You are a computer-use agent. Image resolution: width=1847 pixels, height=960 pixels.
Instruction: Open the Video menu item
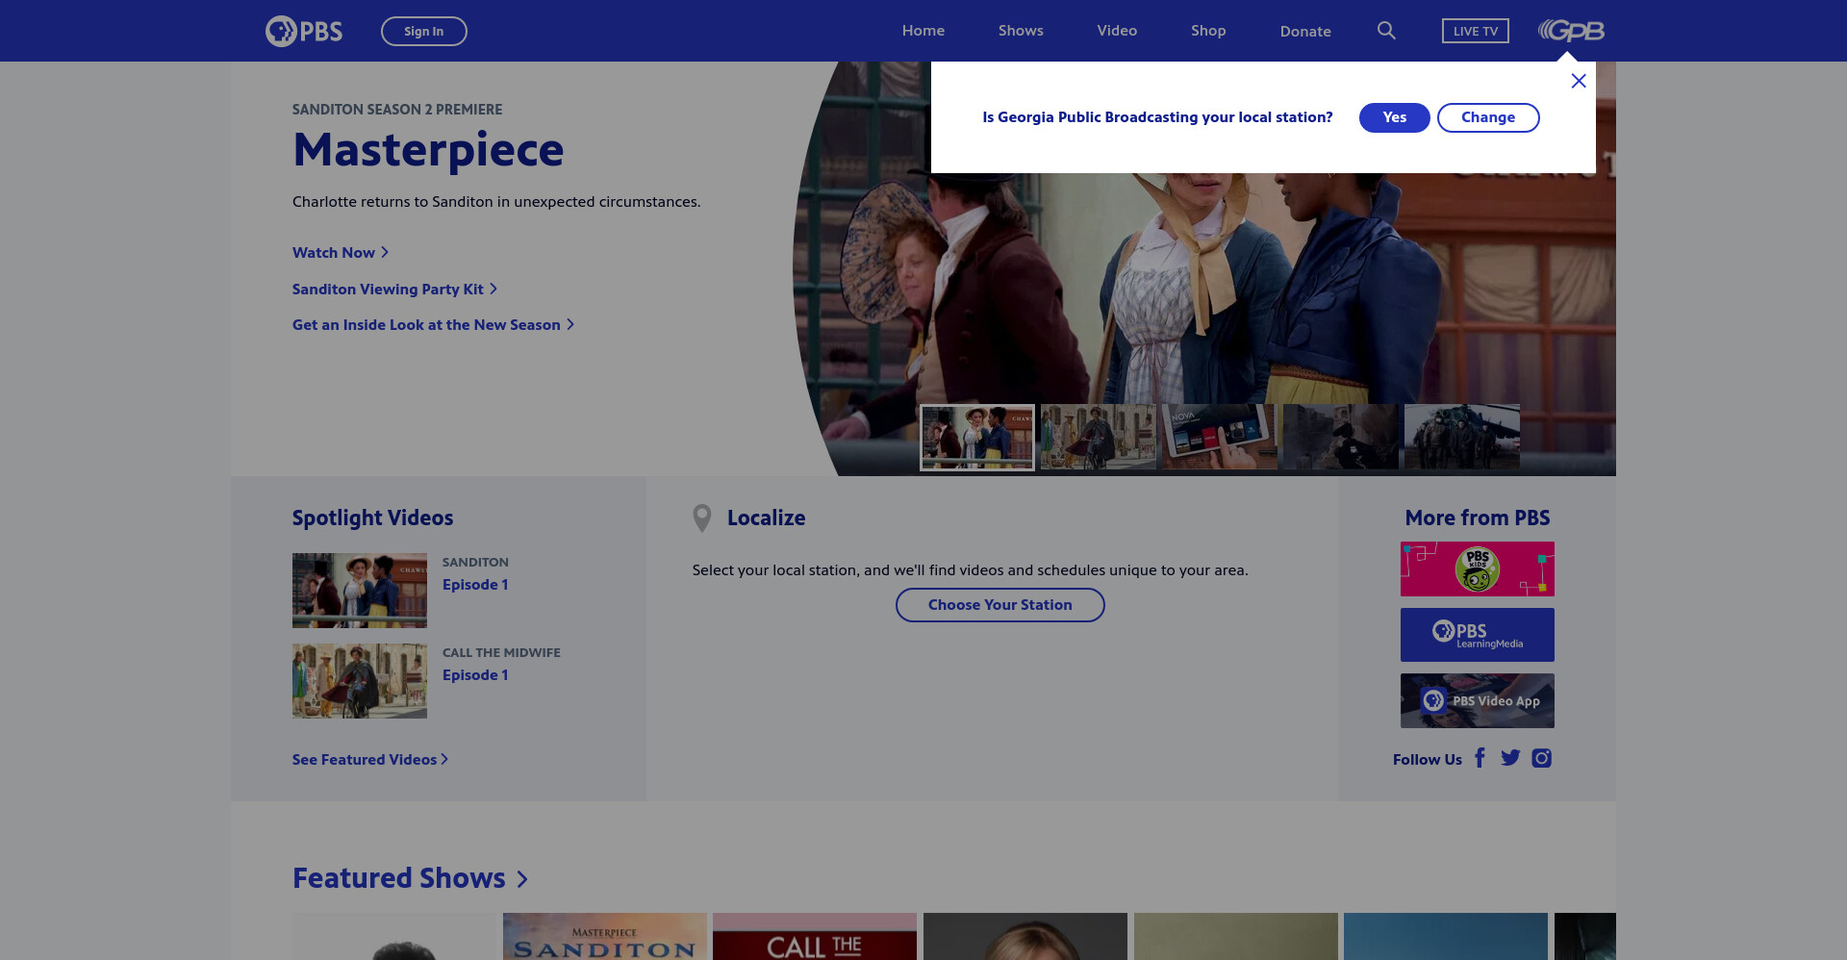(1117, 31)
